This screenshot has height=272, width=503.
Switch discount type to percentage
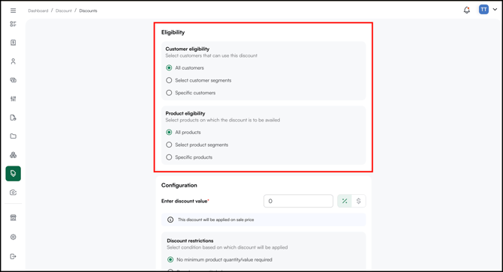tap(345, 201)
